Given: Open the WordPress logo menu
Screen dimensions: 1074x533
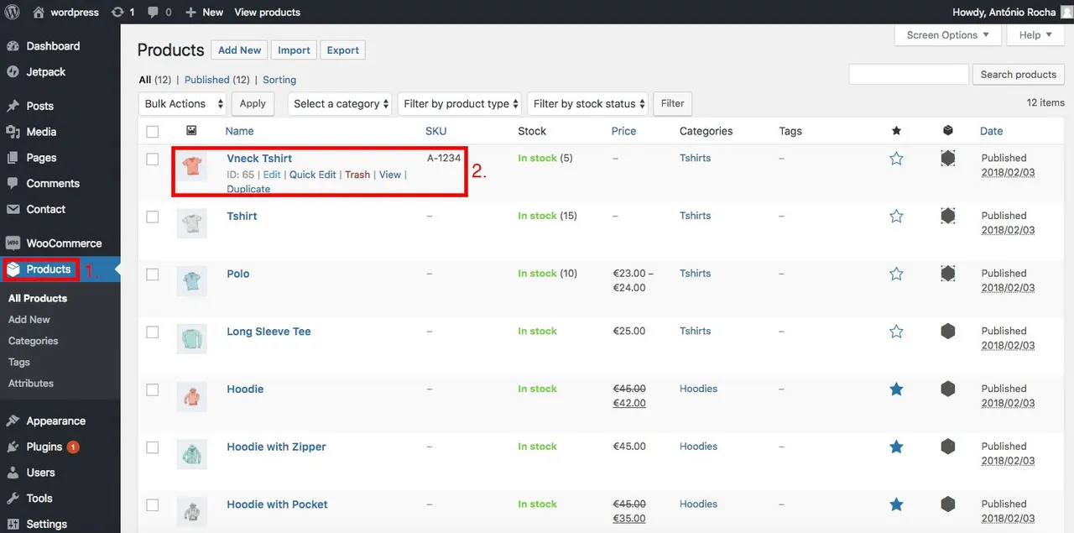Looking at the screenshot, I should point(13,12).
